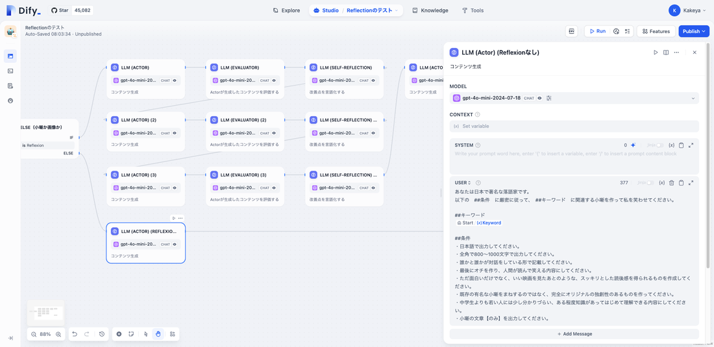Go to the Knowledge tab
The width and height of the screenshot is (714, 347).
[x=430, y=10]
